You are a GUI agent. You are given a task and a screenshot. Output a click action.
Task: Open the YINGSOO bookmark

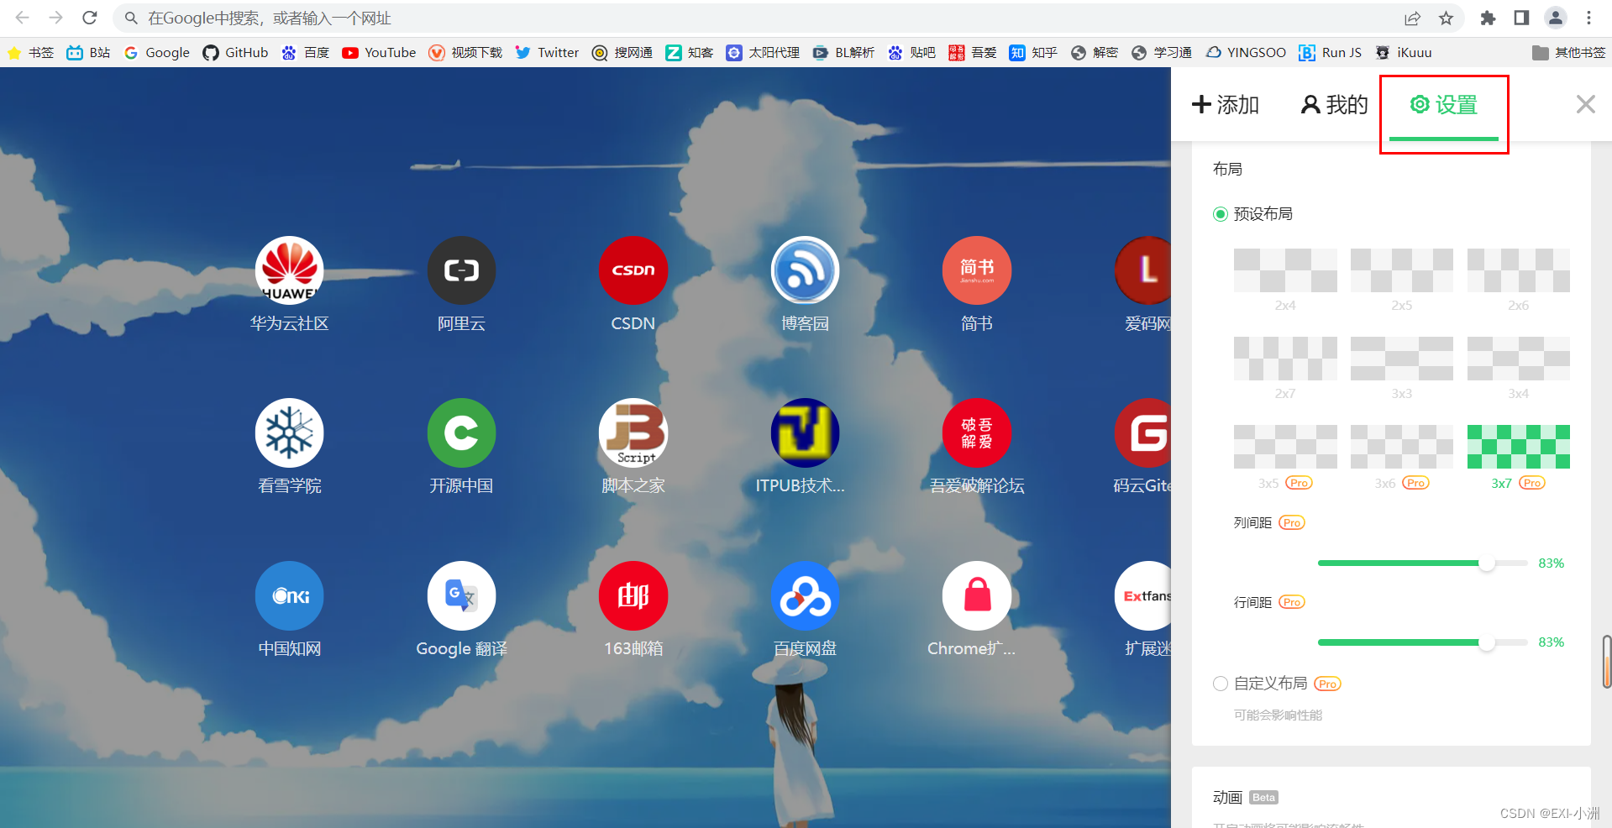tap(1246, 52)
